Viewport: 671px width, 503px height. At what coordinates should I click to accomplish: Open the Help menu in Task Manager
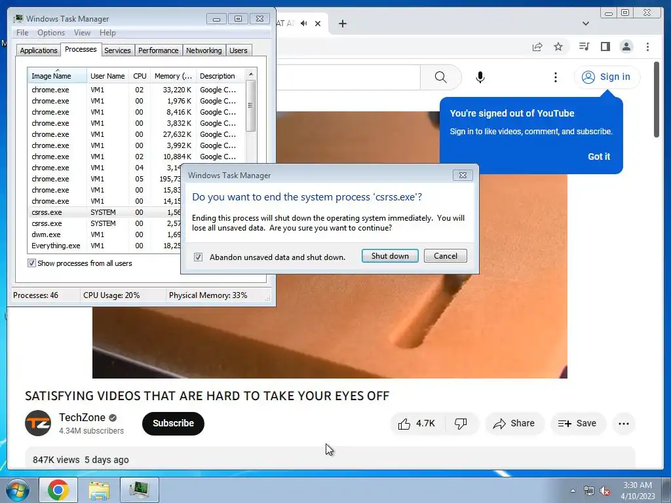point(107,33)
